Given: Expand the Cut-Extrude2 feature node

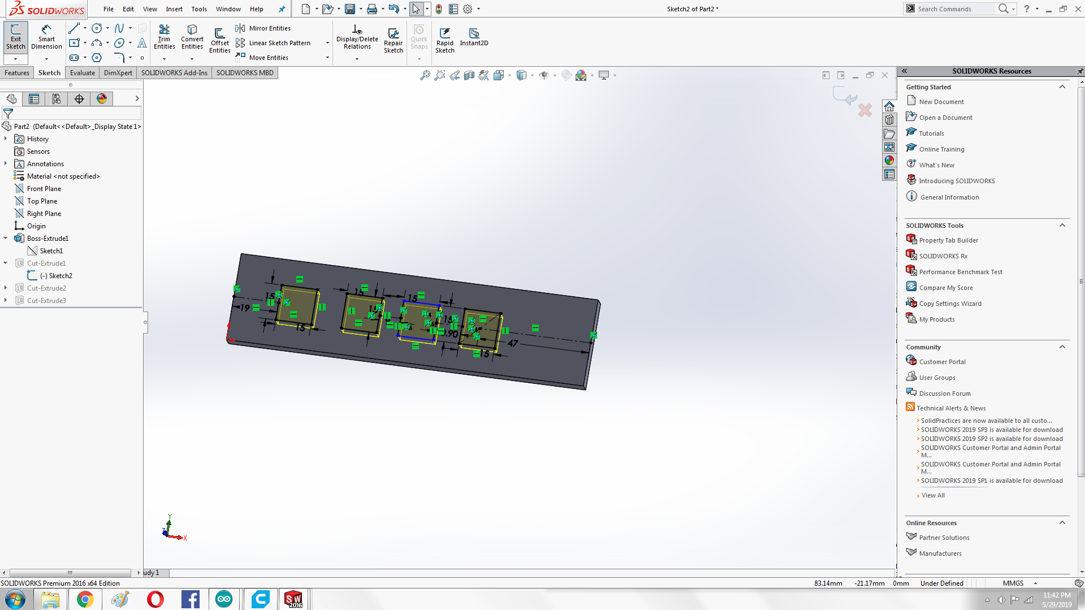Looking at the screenshot, I should (6, 288).
